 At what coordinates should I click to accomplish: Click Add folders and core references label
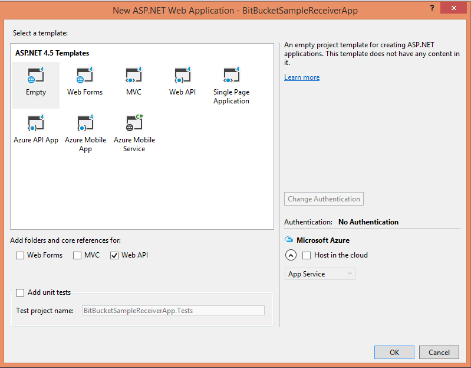coord(65,240)
